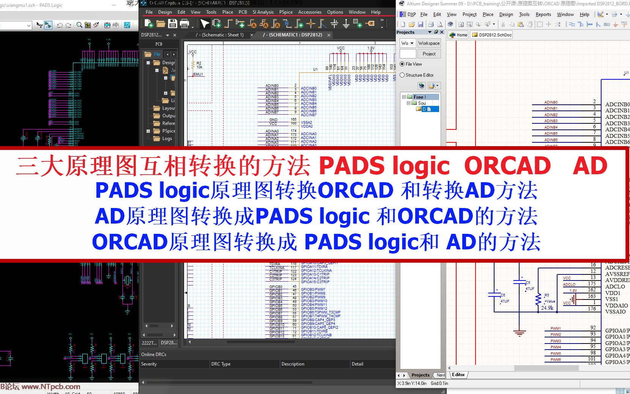The width and height of the screenshot is (630, 394).
Task: Select the Place Ground icon in OrCAD toolbar
Action: [x=346, y=24]
